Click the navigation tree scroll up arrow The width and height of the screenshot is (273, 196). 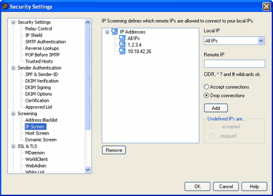(88, 22)
